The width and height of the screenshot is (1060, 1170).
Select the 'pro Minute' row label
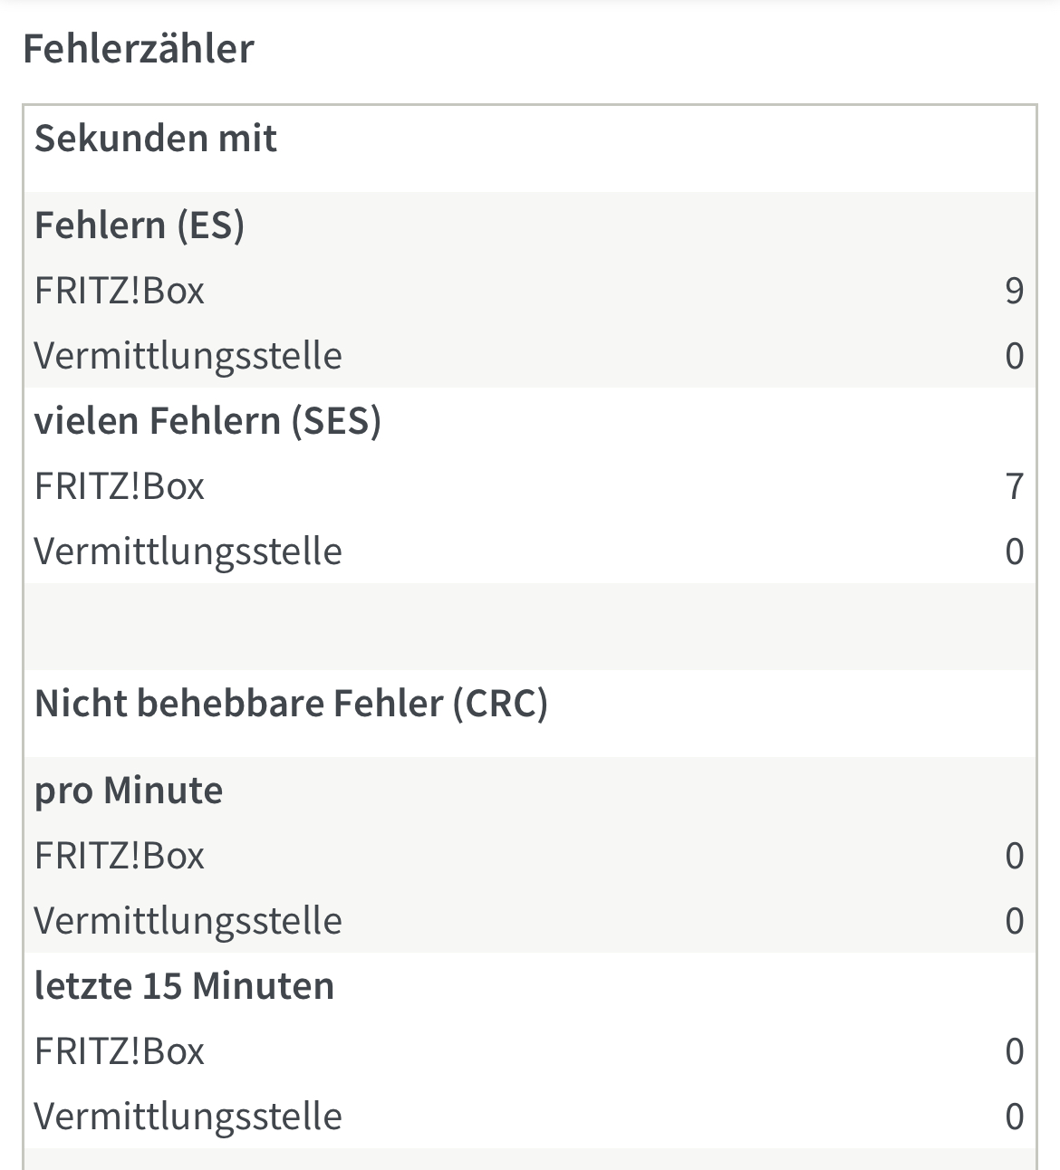coord(129,791)
